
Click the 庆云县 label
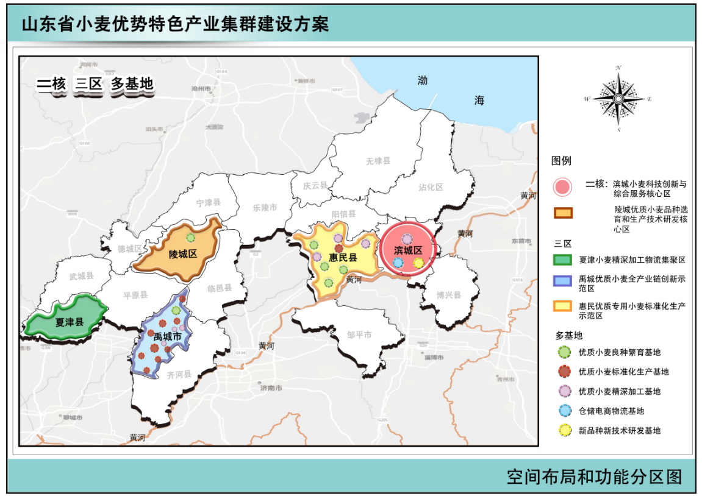[315, 186]
